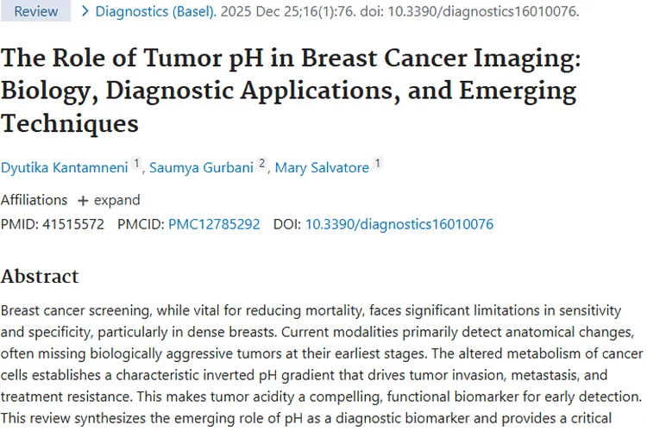The height and width of the screenshot is (431, 647).
Task: Open author Dyutika Kantamneni's link
Action: pyautogui.click(x=64, y=167)
